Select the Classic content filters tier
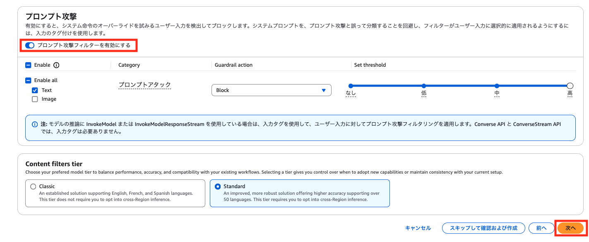This screenshot has width=589, height=242. [33, 186]
